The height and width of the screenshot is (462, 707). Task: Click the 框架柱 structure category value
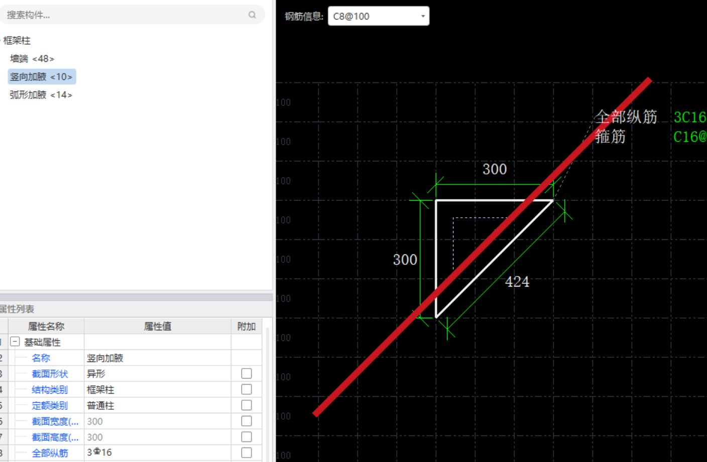(x=158, y=390)
